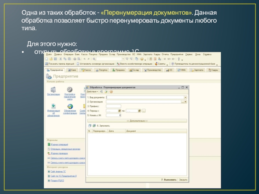Click the ellipsis chooser in Организация field
259x194 pixels.
coord(183,102)
